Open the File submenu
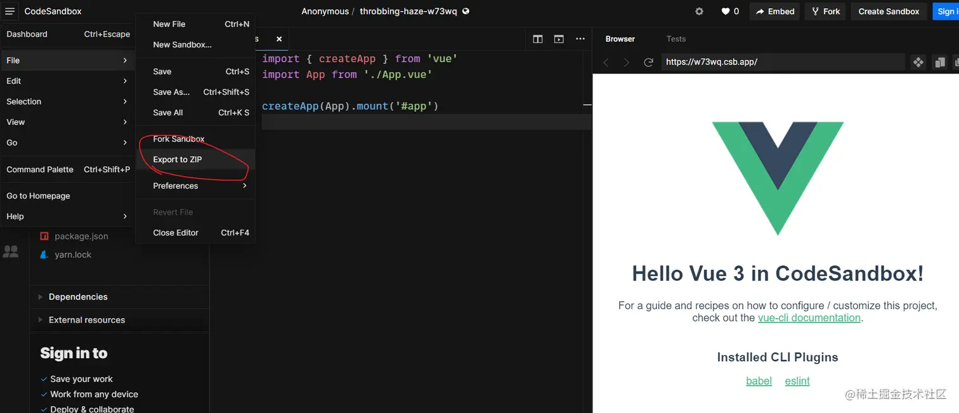The image size is (959, 413). pyautogui.click(x=67, y=60)
